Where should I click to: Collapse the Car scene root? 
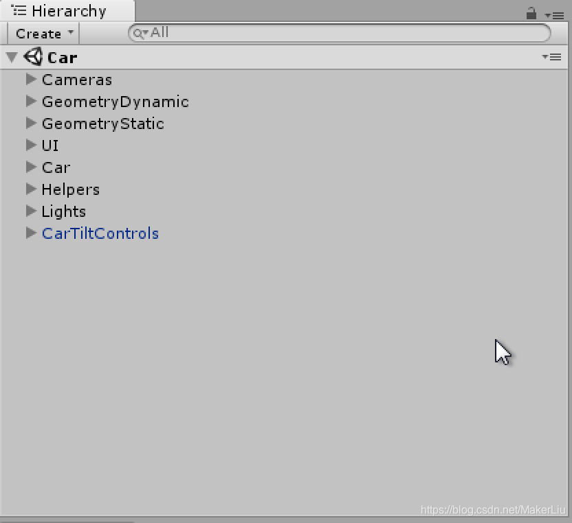click(x=12, y=57)
